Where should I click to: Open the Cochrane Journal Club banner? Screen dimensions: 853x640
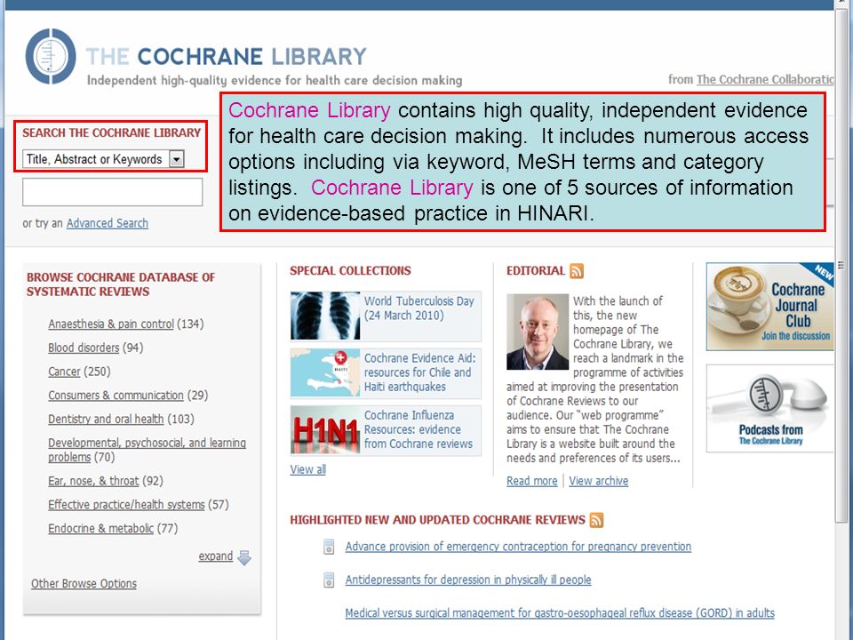pyautogui.click(x=769, y=307)
